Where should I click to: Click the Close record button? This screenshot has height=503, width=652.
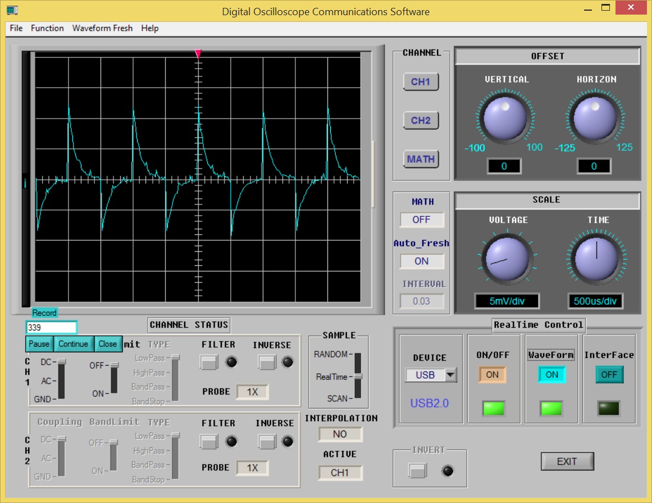coord(108,344)
